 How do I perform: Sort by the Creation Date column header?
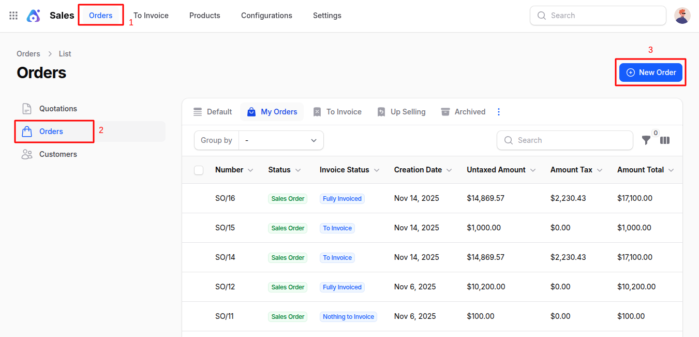point(418,170)
